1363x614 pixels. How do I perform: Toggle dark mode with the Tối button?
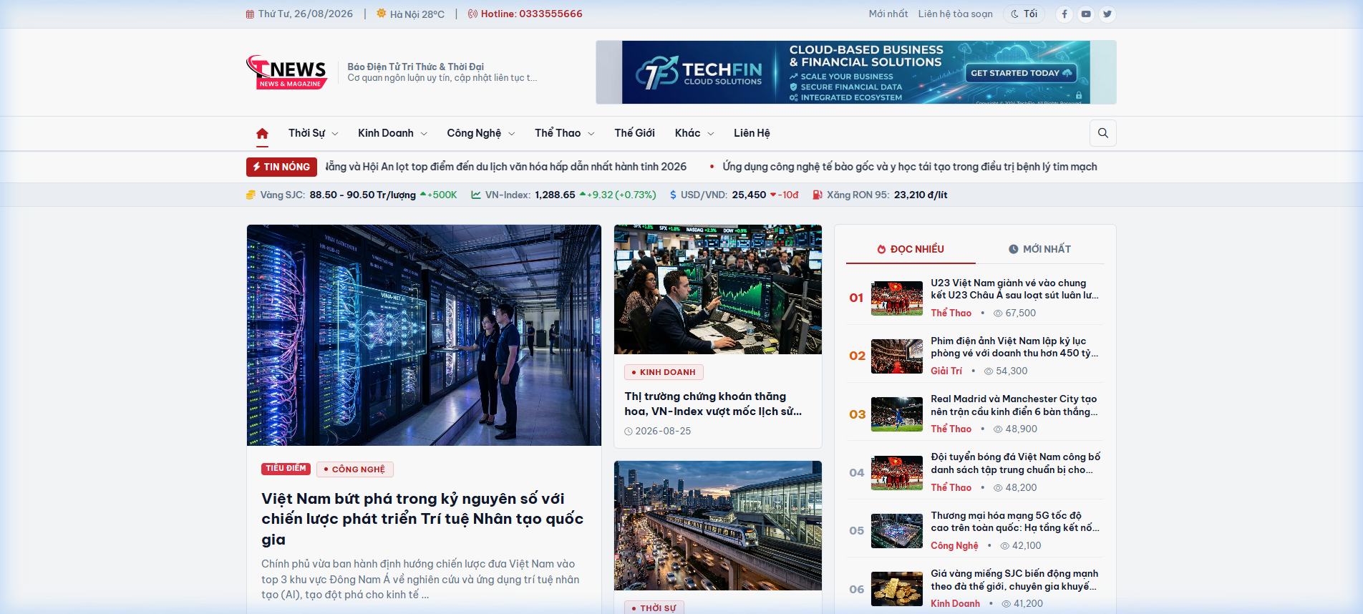[1024, 14]
